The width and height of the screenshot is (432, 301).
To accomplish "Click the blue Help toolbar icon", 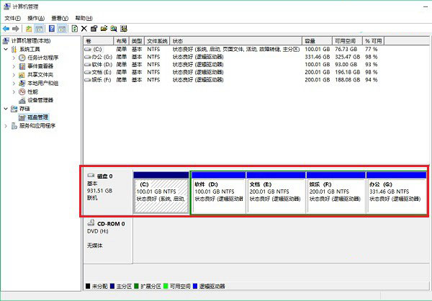I will pyautogui.click(x=51, y=29).
